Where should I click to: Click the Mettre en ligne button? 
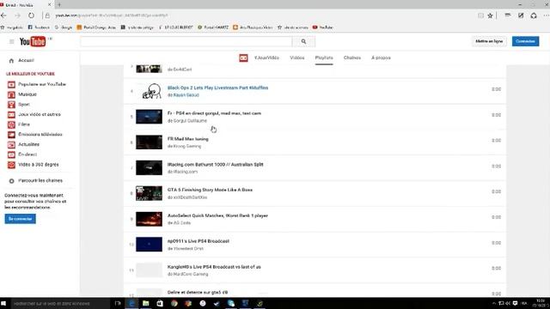click(x=489, y=41)
